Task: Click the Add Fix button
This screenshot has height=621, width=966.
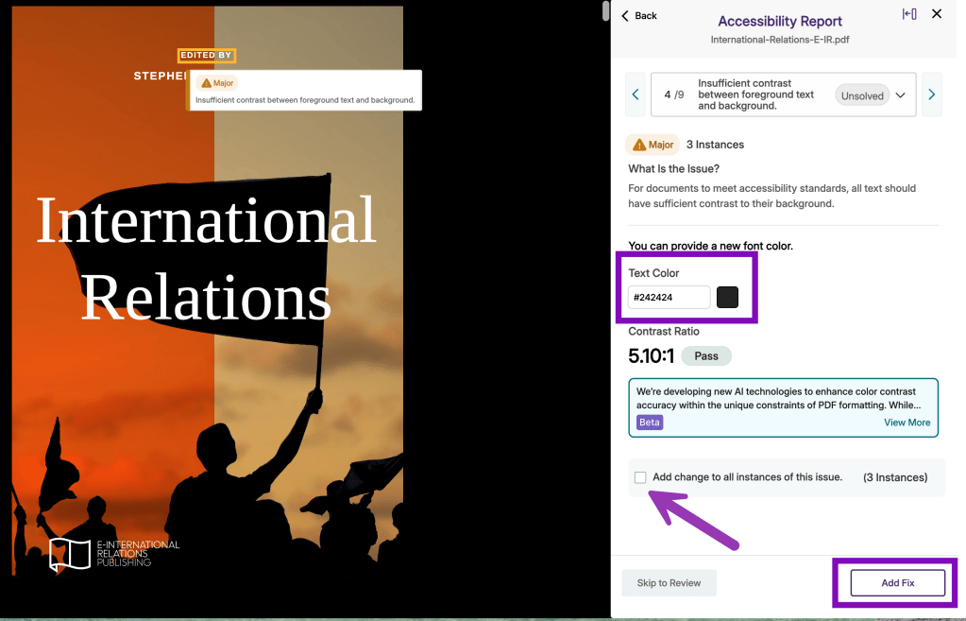Action: [898, 583]
